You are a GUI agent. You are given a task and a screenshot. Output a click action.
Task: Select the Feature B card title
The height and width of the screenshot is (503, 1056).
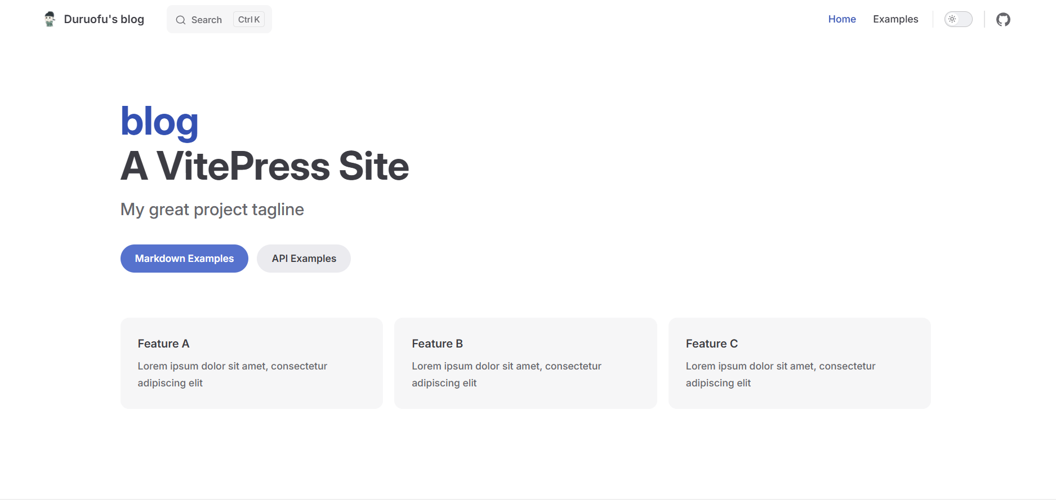(437, 344)
